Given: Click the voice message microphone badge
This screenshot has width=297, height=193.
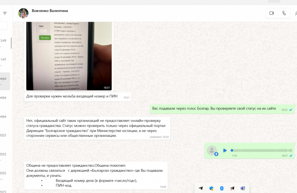Looking at the screenshot, I should [216, 154].
